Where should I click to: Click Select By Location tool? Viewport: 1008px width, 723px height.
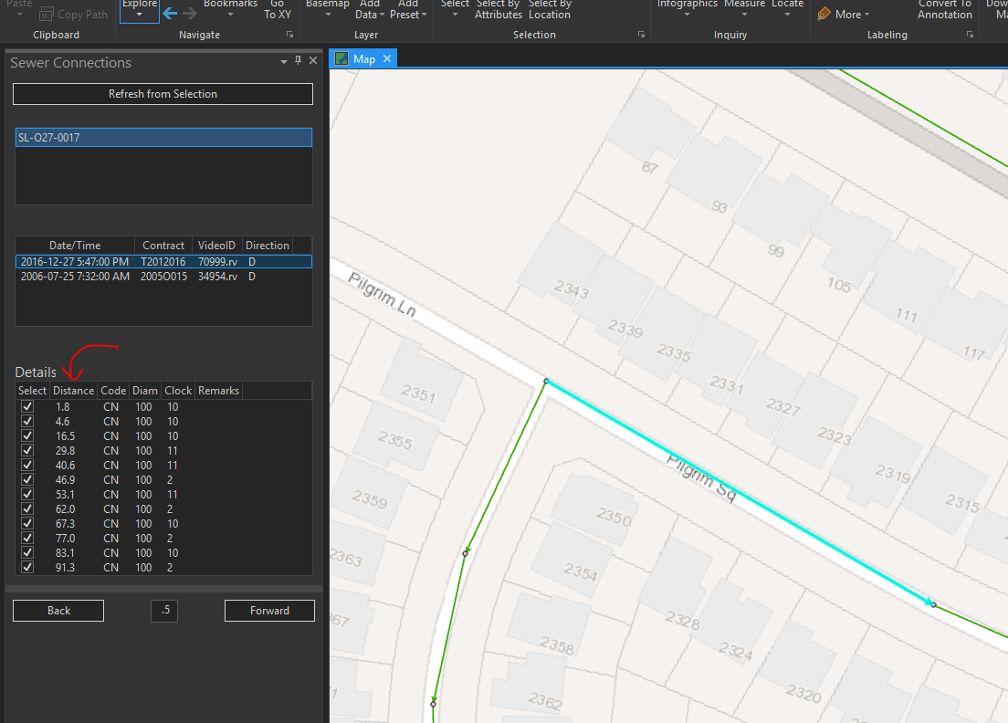(550, 9)
